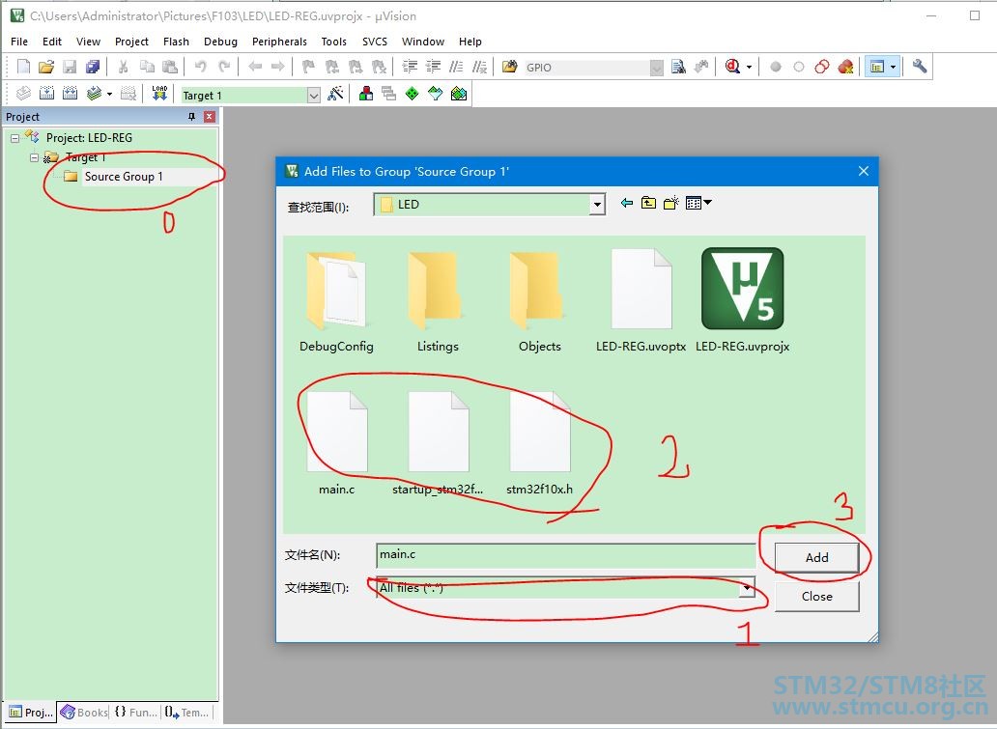Create a new folder in dialog

670,203
